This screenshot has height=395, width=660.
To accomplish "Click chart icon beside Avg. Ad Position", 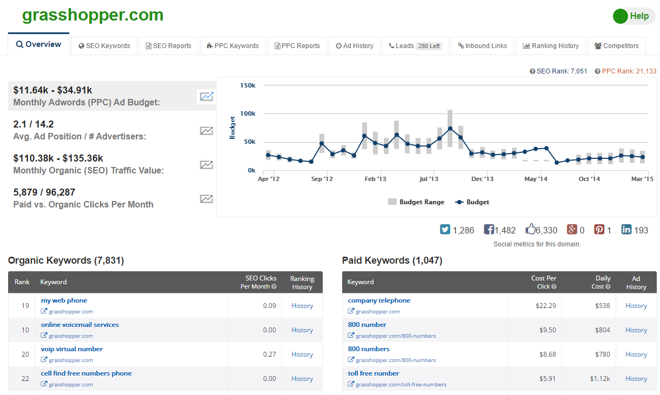I will [206, 131].
